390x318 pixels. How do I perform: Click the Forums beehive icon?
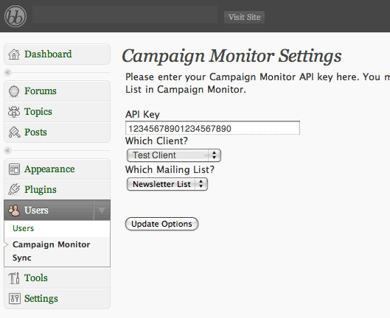click(14, 91)
